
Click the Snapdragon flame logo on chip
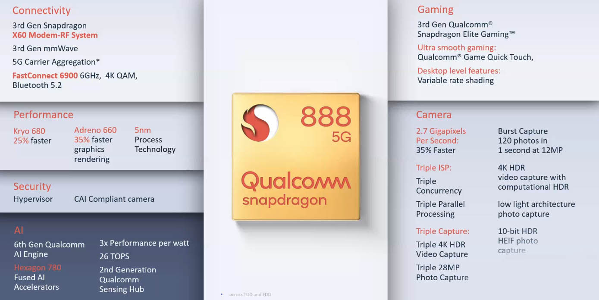pos(259,123)
